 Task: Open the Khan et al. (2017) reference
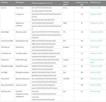pos(96,72)
